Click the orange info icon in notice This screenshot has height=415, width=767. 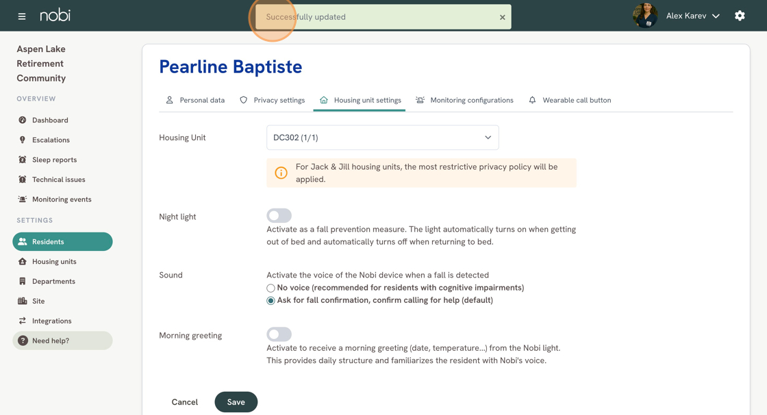[x=281, y=173]
